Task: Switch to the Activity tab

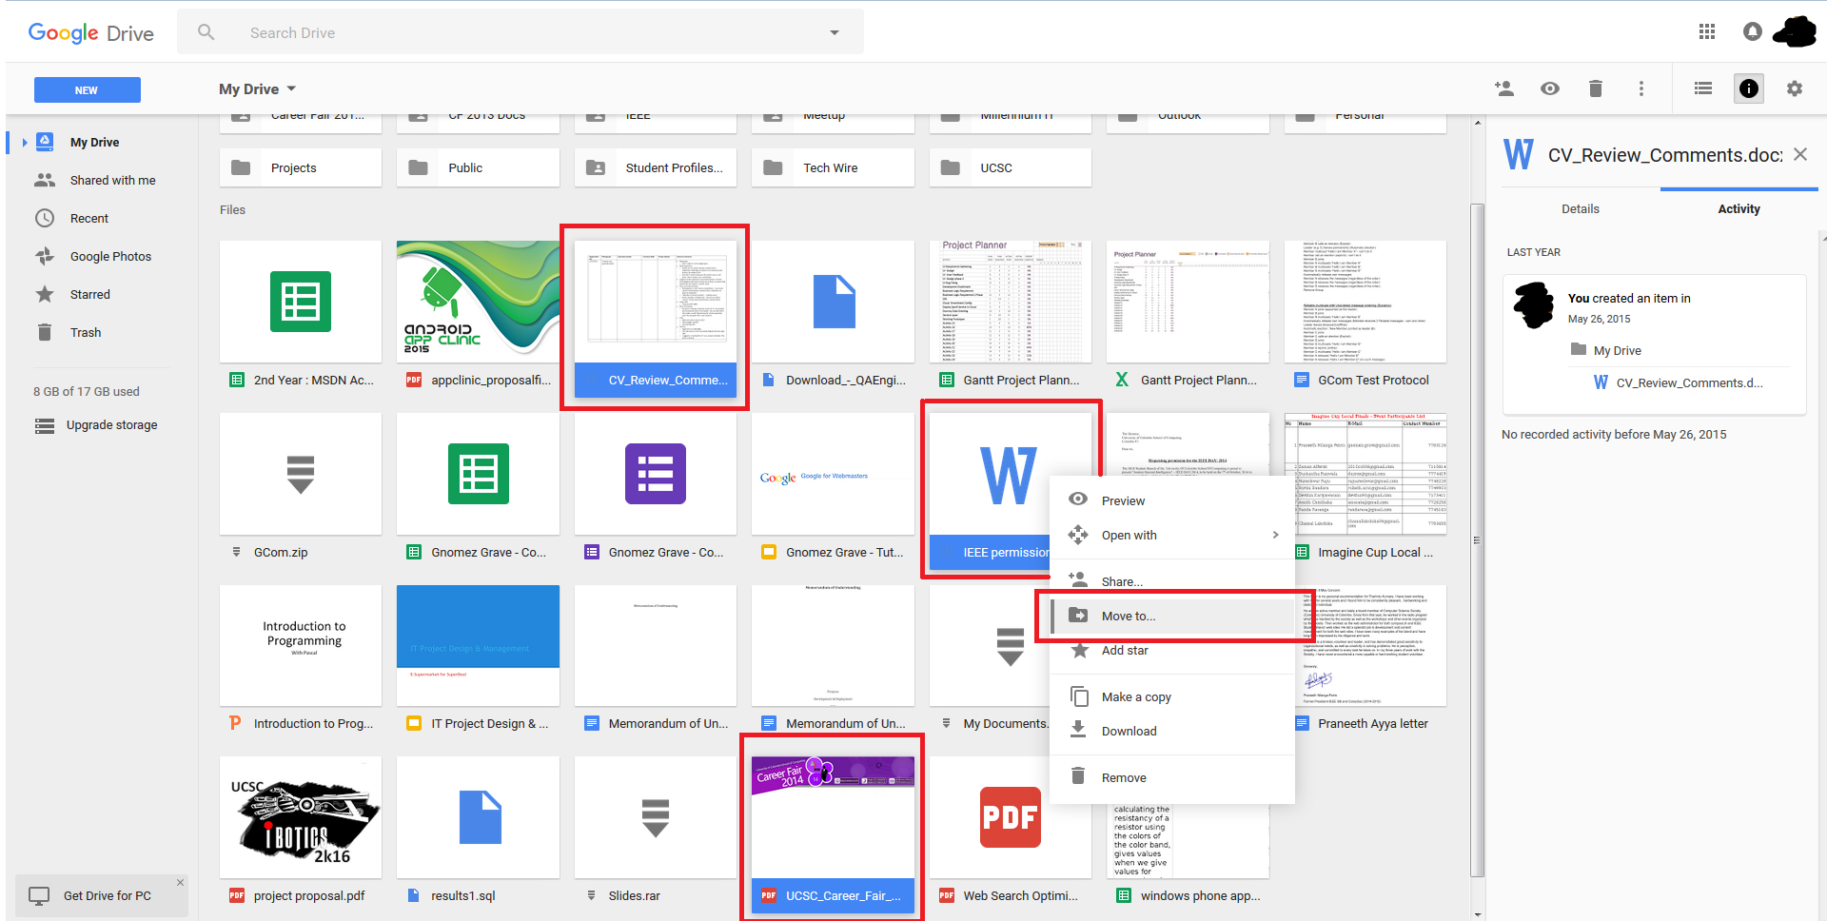Action: coord(1739,208)
